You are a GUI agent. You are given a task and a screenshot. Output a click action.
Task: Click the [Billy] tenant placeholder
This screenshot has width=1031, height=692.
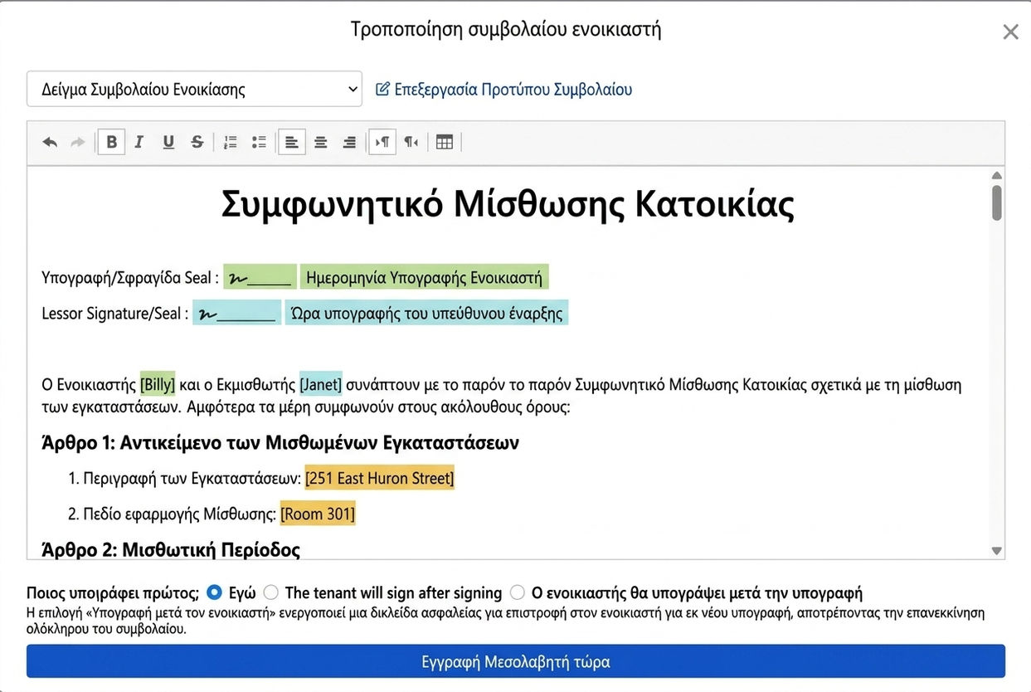click(x=158, y=384)
